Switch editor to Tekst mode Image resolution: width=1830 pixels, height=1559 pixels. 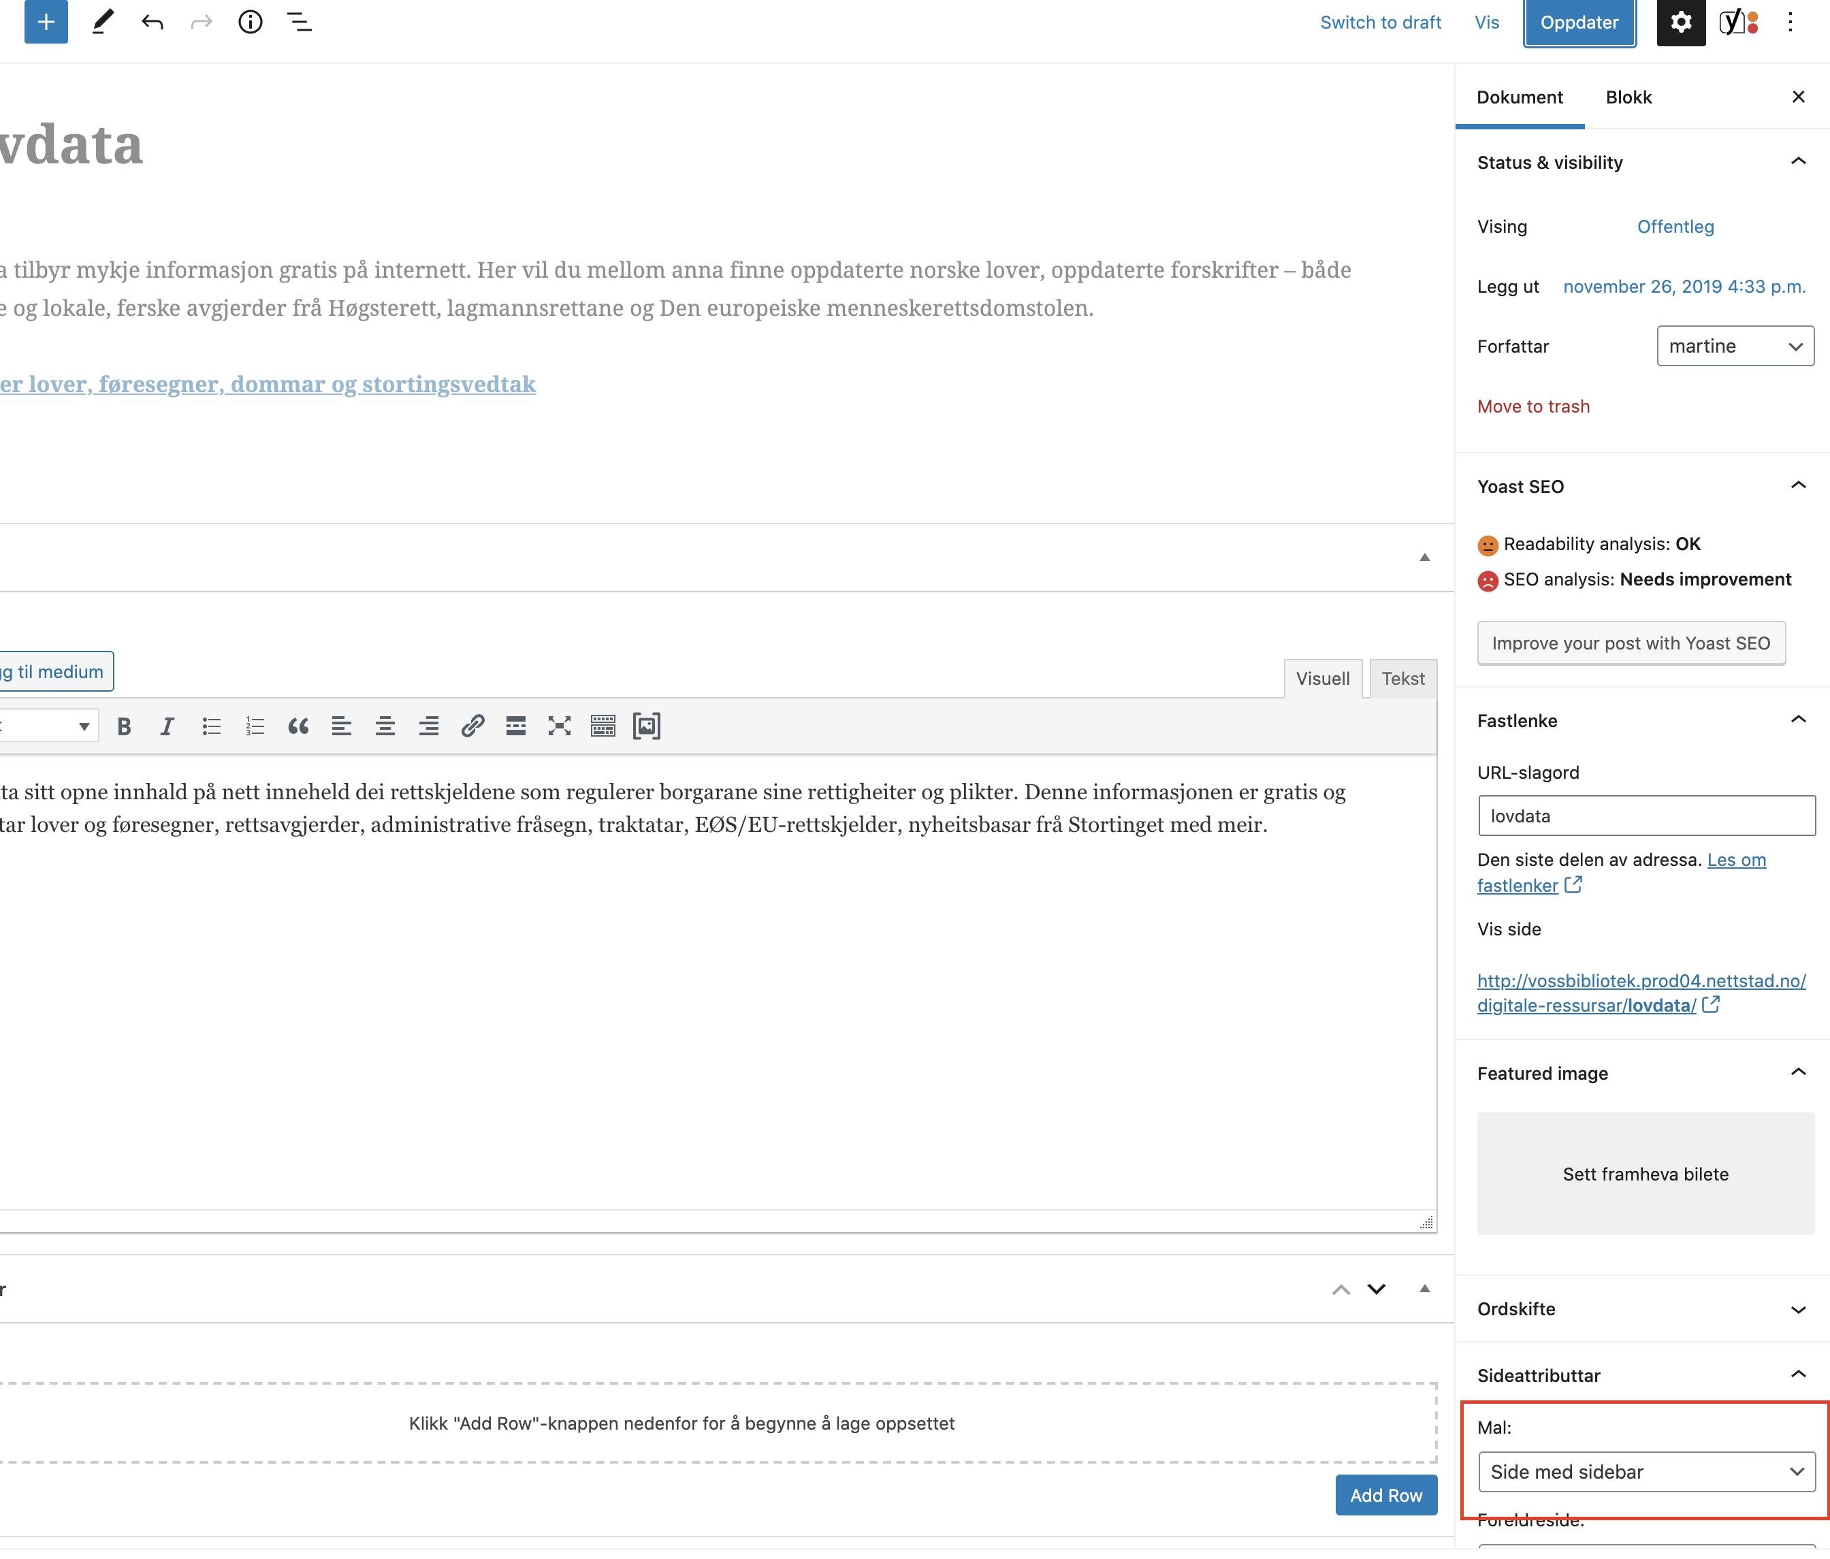[x=1402, y=678]
